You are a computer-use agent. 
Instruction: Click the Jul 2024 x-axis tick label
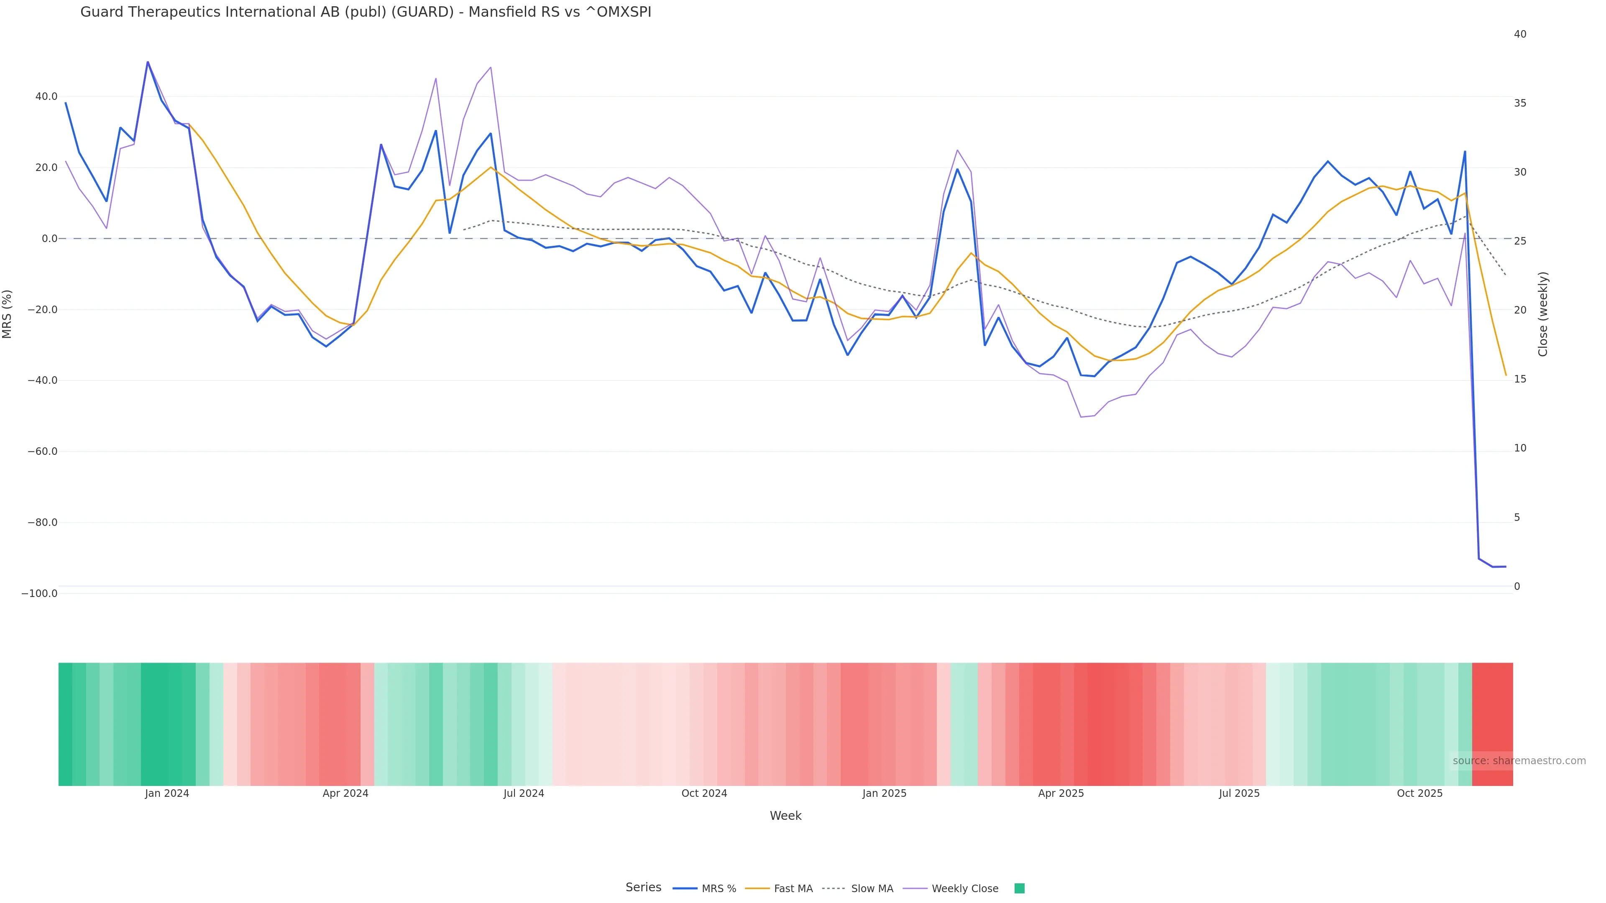point(524,793)
